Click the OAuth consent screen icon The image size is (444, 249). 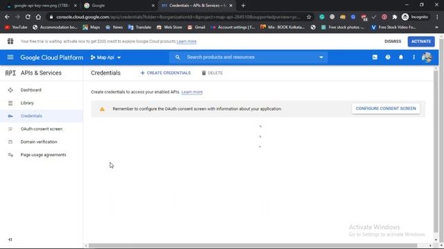10,129
